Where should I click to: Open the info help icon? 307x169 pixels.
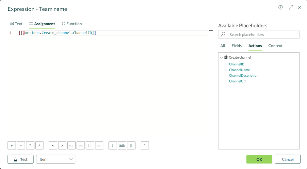pos(280,8)
